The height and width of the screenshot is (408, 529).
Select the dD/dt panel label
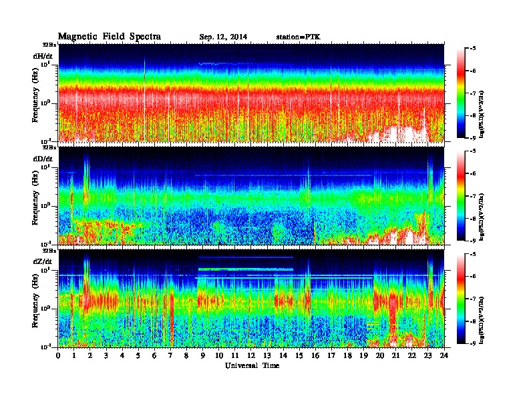point(43,159)
